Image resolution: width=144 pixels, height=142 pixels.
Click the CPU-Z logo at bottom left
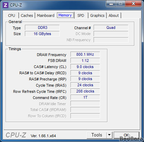(16, 135)
